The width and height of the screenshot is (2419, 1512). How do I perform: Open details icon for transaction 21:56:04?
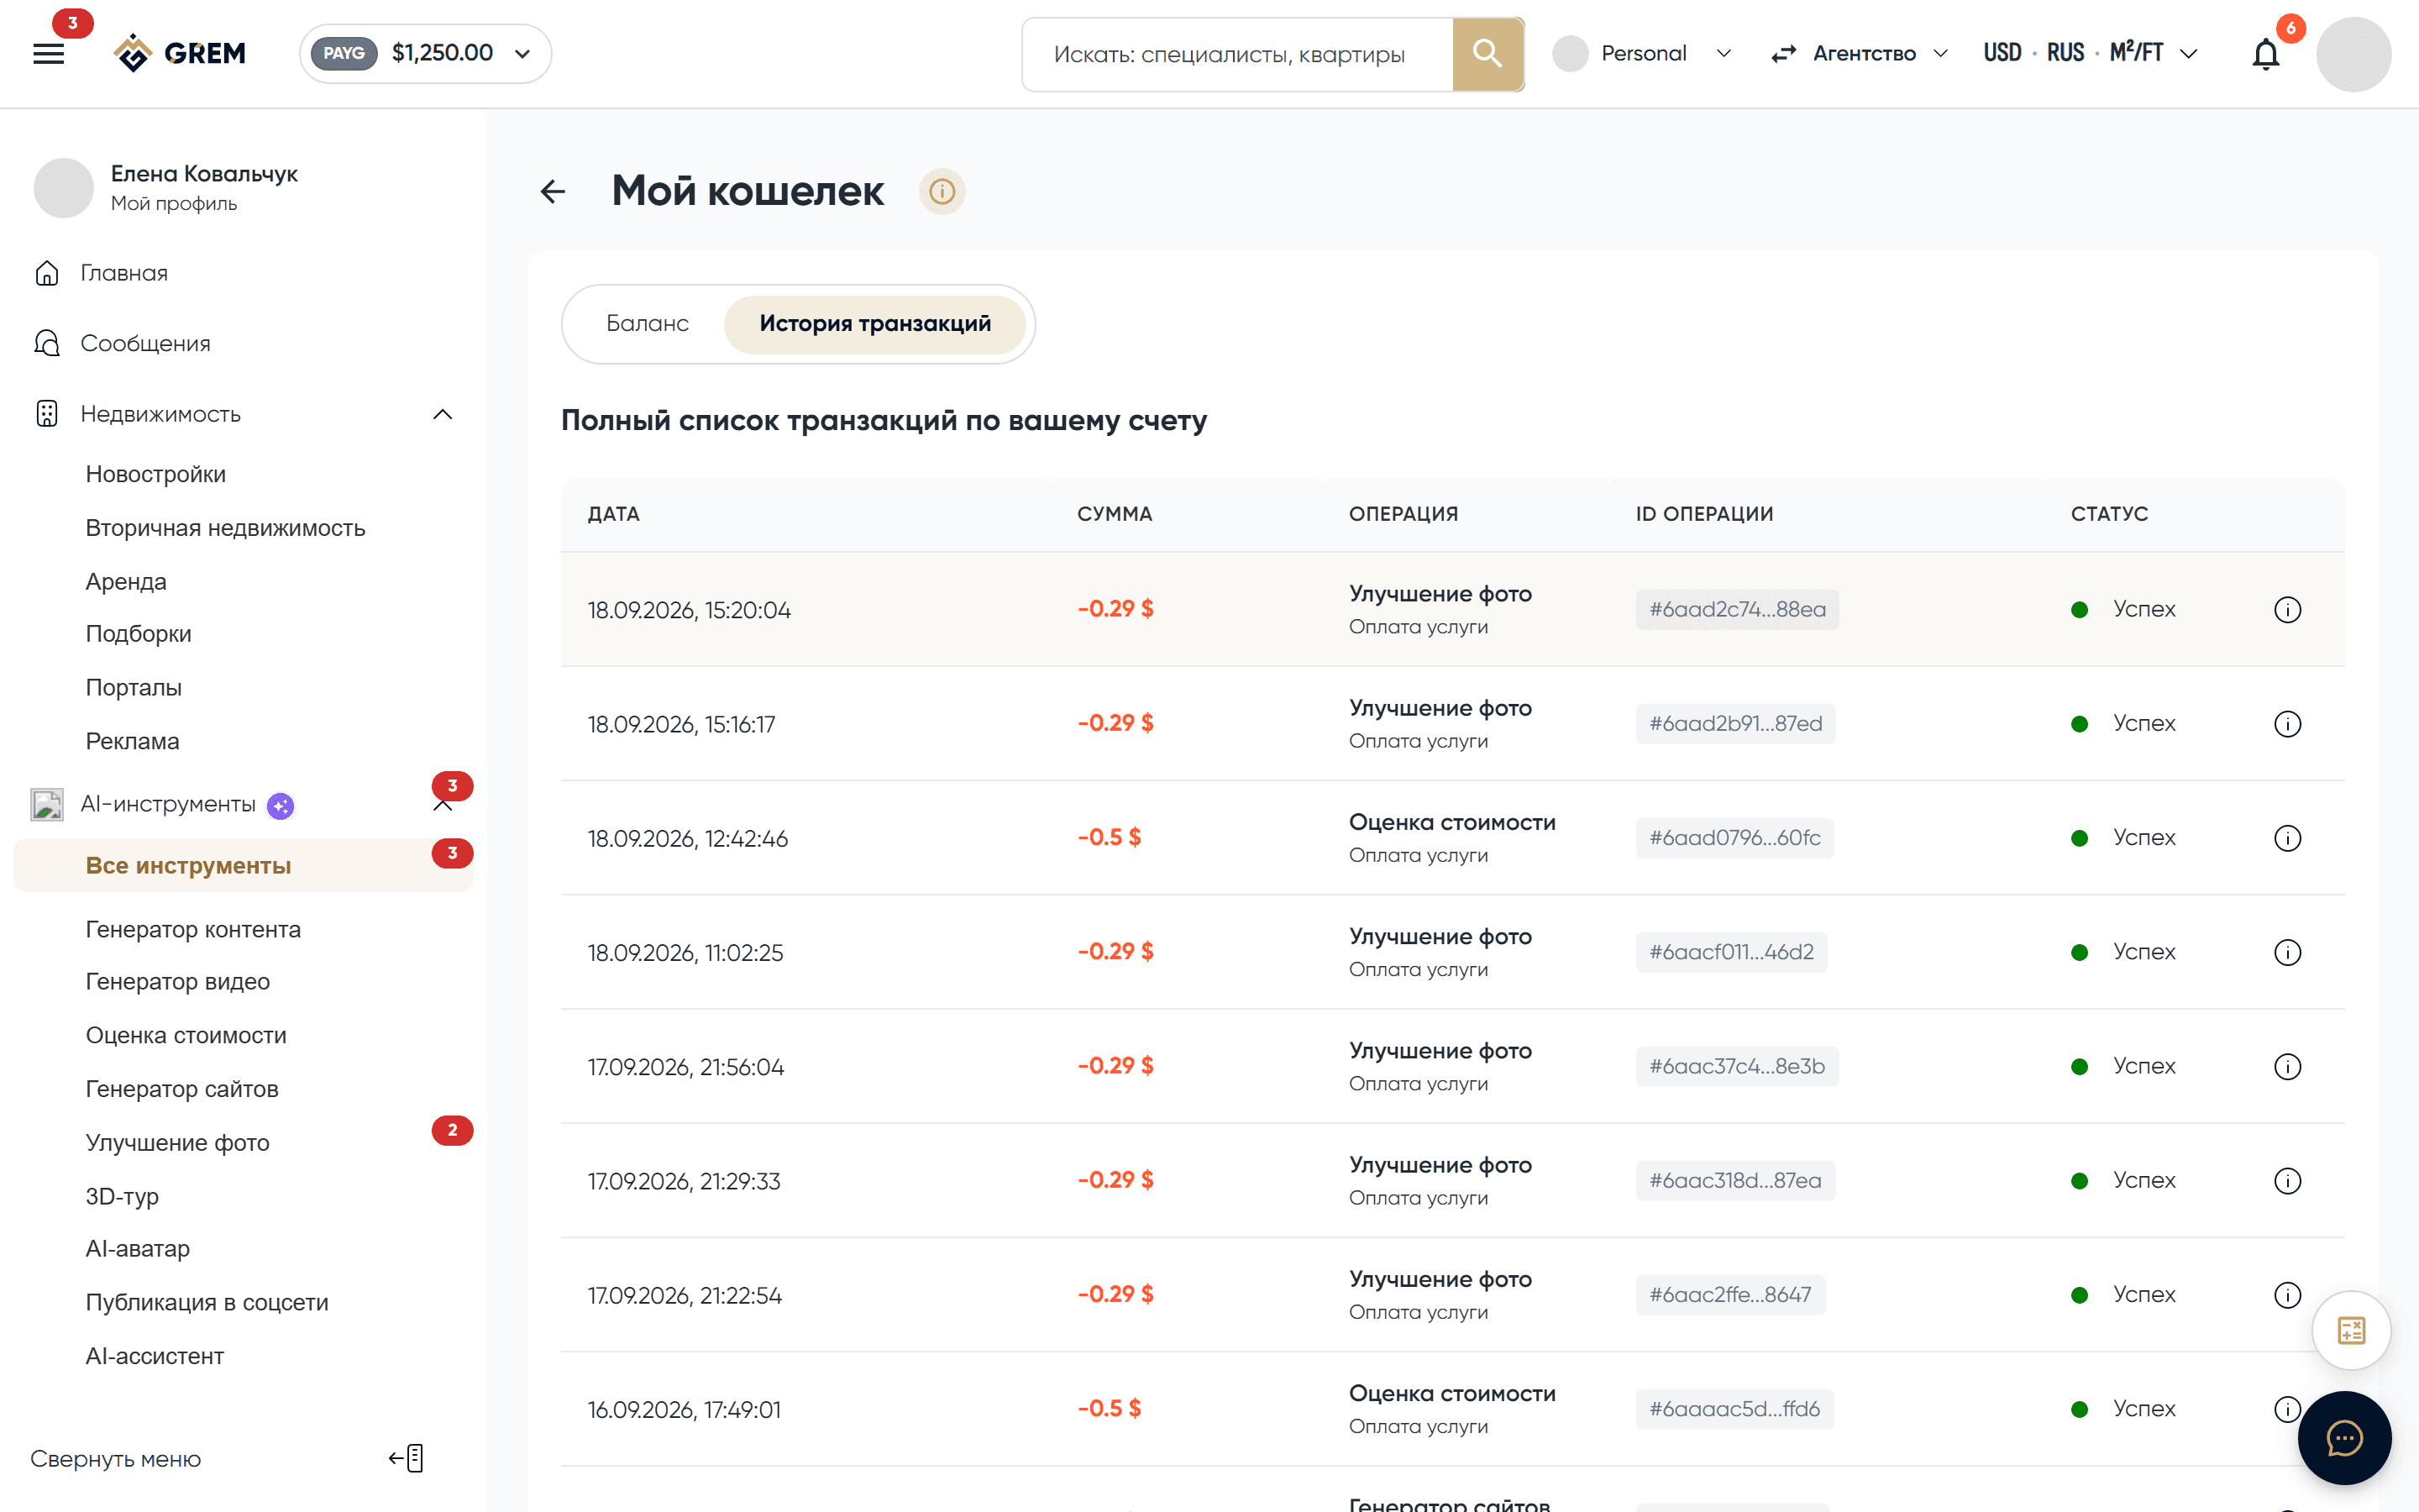[x=2287, y=1066]
